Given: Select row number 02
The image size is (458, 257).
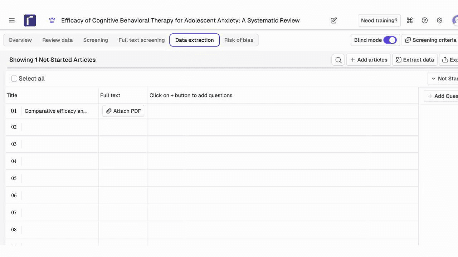Looking at the screenshot, I should click(14, 127).
